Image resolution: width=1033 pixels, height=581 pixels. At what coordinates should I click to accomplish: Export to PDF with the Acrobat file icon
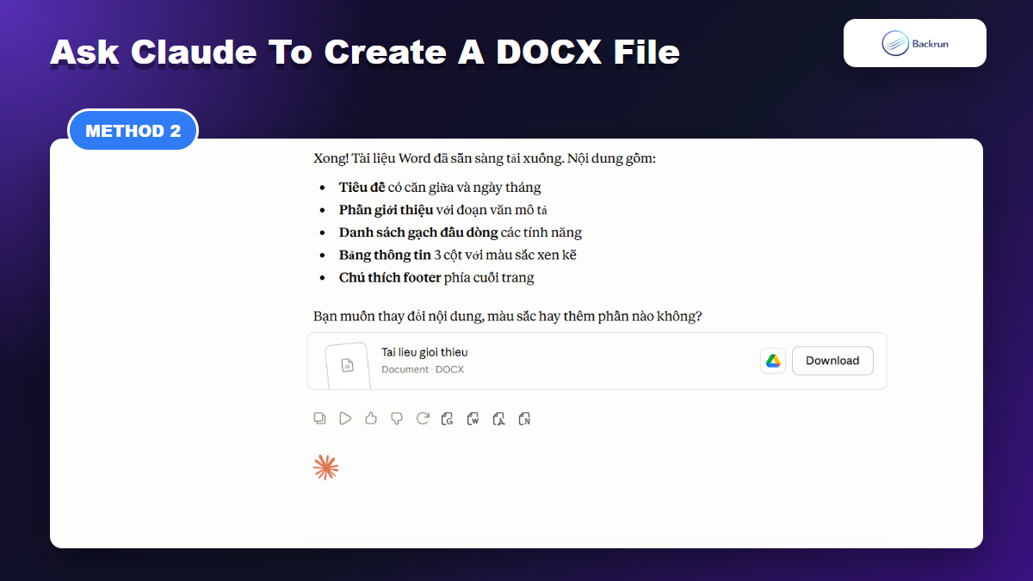pyautogui.click(x=498, y=419)
